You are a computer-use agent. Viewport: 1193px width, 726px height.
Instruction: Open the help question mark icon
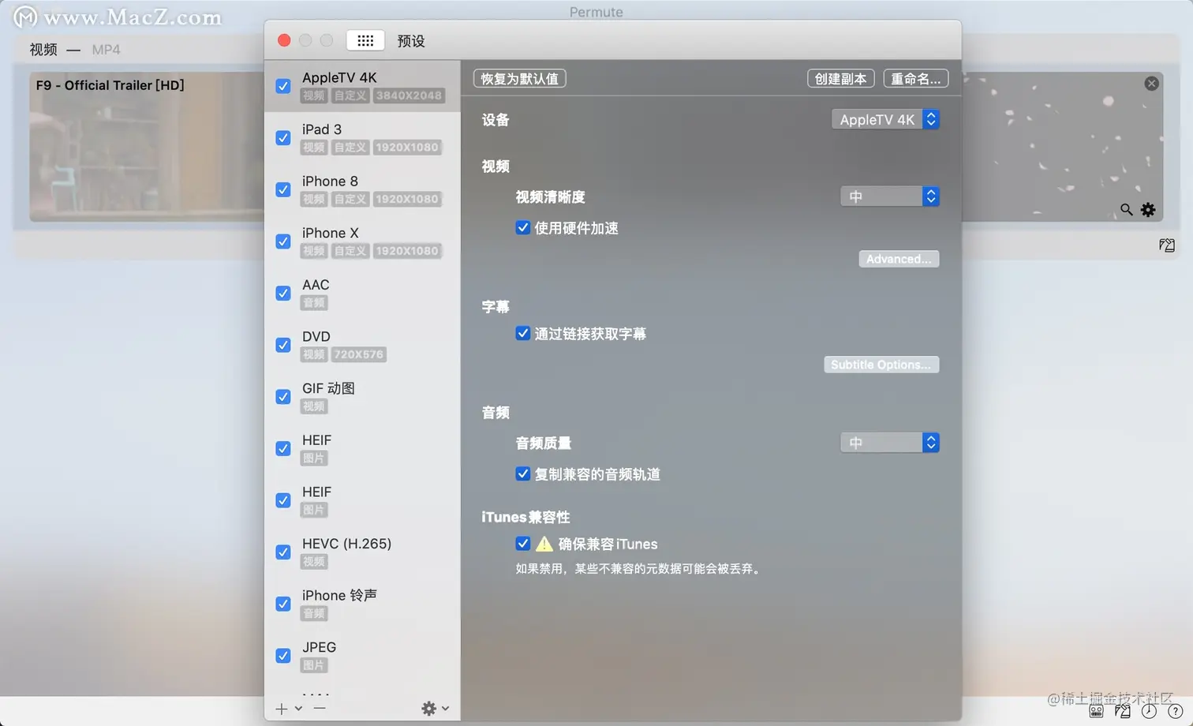coord(1175,711)
